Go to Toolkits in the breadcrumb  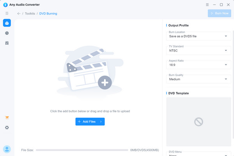click(x=30, y=14)
